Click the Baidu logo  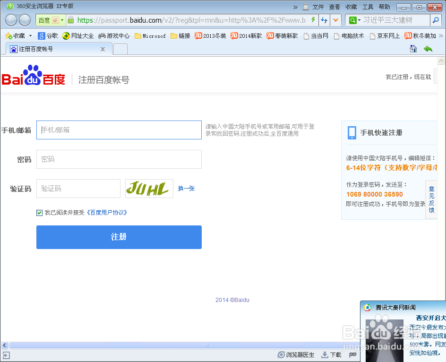pyautogui.click(x=33, y=76)
